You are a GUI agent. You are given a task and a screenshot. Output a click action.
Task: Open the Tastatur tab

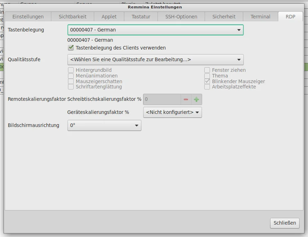pos(141,17)
